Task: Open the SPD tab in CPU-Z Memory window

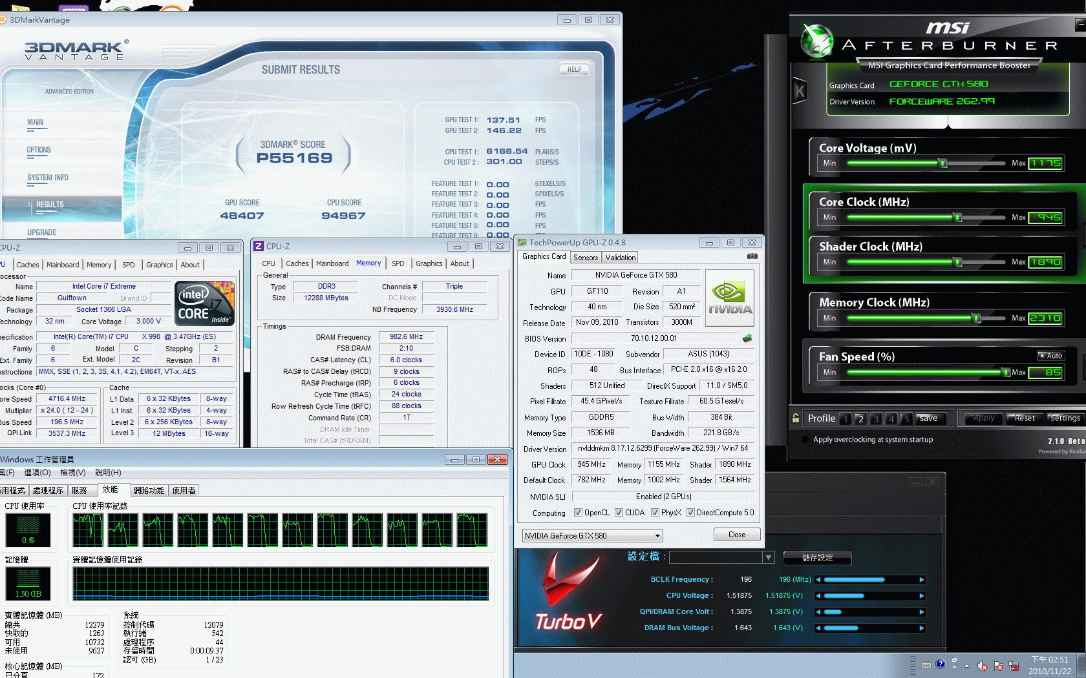Action: 398,263
